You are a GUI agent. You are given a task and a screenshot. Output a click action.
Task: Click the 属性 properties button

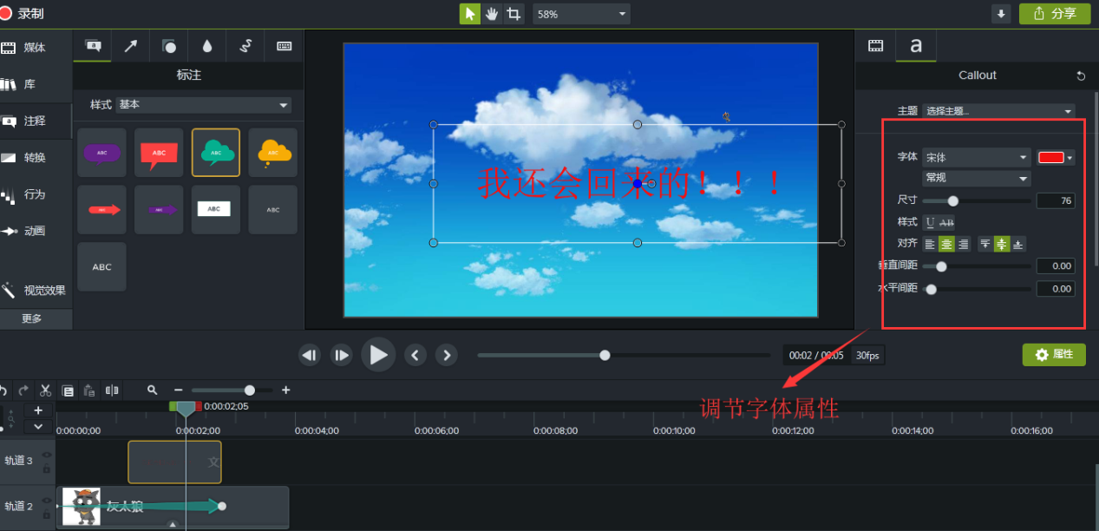[x=1054, y=355]
